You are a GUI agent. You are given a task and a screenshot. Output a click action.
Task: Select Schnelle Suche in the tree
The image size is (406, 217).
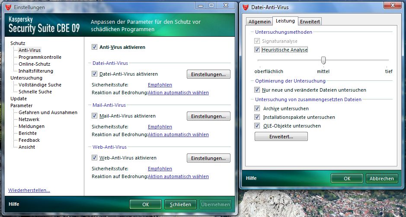(x=35, y=92)
